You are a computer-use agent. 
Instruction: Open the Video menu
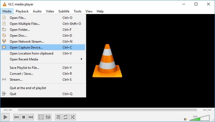pos(50,11)
